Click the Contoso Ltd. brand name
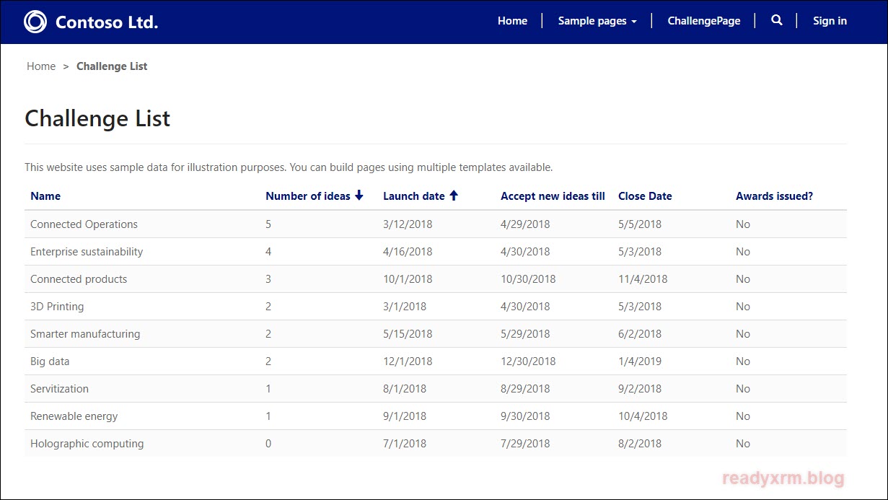Image resolution: width=888 pixels, height=500 pixels. point(106,22)
